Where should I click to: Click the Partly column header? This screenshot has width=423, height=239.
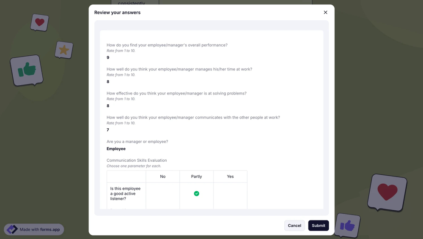coord(196,177)
